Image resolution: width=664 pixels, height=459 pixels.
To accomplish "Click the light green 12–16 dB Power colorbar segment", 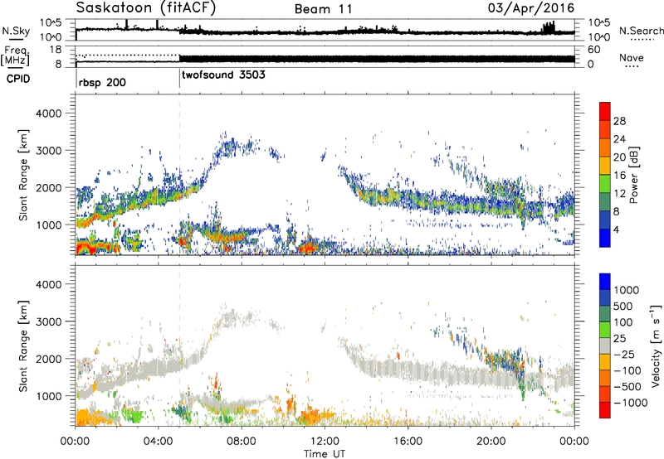I will pos(605,184).
